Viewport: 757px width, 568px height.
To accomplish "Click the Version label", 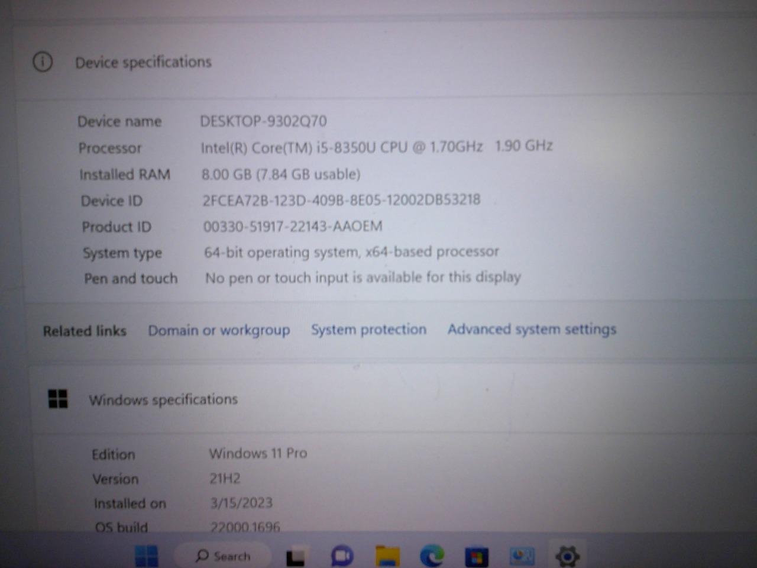I will point(115,479).
